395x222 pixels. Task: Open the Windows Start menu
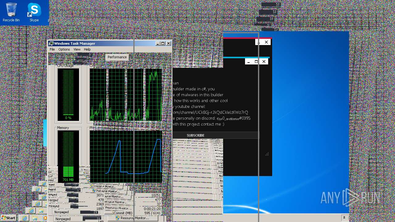[x=8, y=218]
